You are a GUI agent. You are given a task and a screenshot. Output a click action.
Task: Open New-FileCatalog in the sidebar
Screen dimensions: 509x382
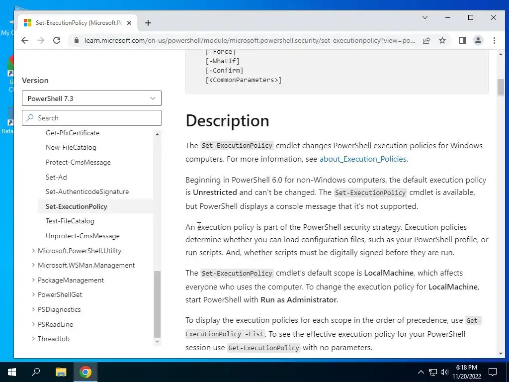pyautogui.click(x=71, y=147)
